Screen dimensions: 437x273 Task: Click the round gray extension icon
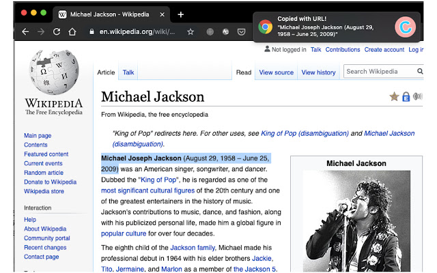click(210, 32)
